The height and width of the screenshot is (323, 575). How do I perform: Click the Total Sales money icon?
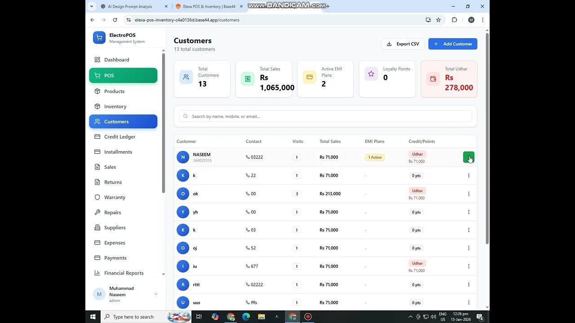pyautogui.click(x=248, y=79)
